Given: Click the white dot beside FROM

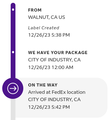Looking at the screenshot, I should [x=13, y=10].
